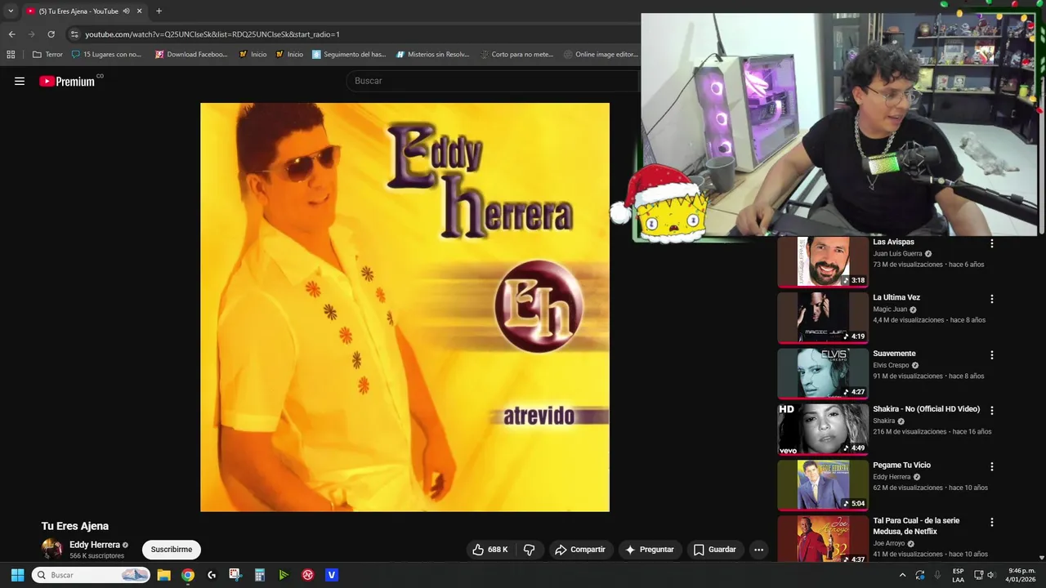Screen dimensions: 1046x588
Task: Select the Tu Eres Ajena - YouTube tab
Action: pyautogui.click(x=84, y=11)
